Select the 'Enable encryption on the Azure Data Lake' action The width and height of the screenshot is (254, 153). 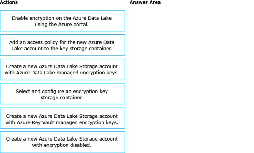(62, 21)
